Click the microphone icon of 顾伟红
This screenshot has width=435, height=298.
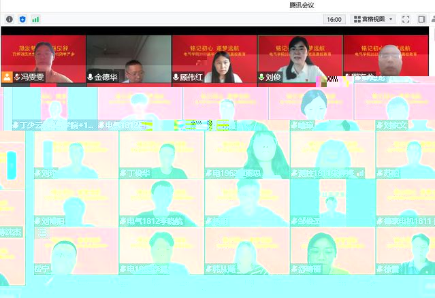(176, 77)
